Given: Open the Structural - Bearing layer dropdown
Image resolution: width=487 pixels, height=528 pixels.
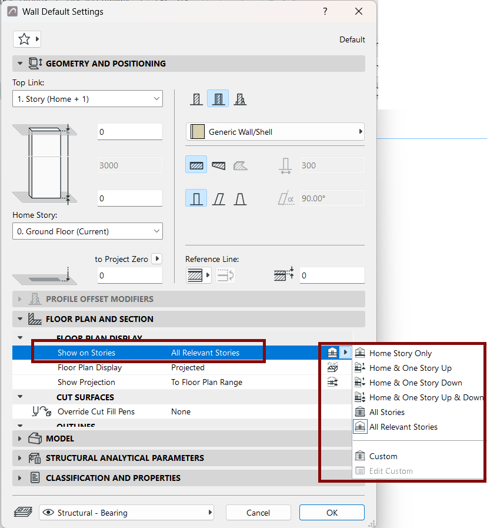Looking at the screenshot, I should pyautogui.click(x=126, y=513).
